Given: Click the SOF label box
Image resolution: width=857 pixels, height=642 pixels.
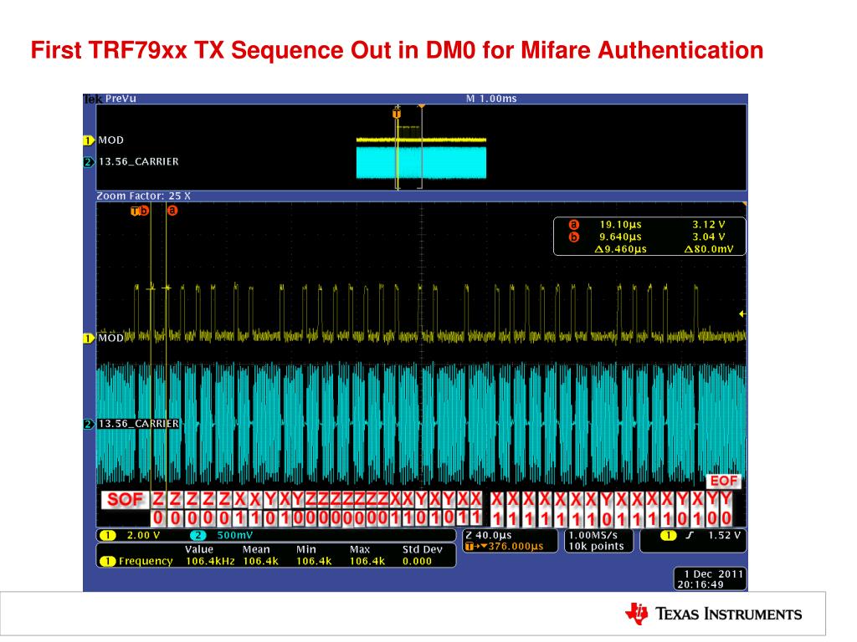Looking at the screenshot, I should point(125,500).
